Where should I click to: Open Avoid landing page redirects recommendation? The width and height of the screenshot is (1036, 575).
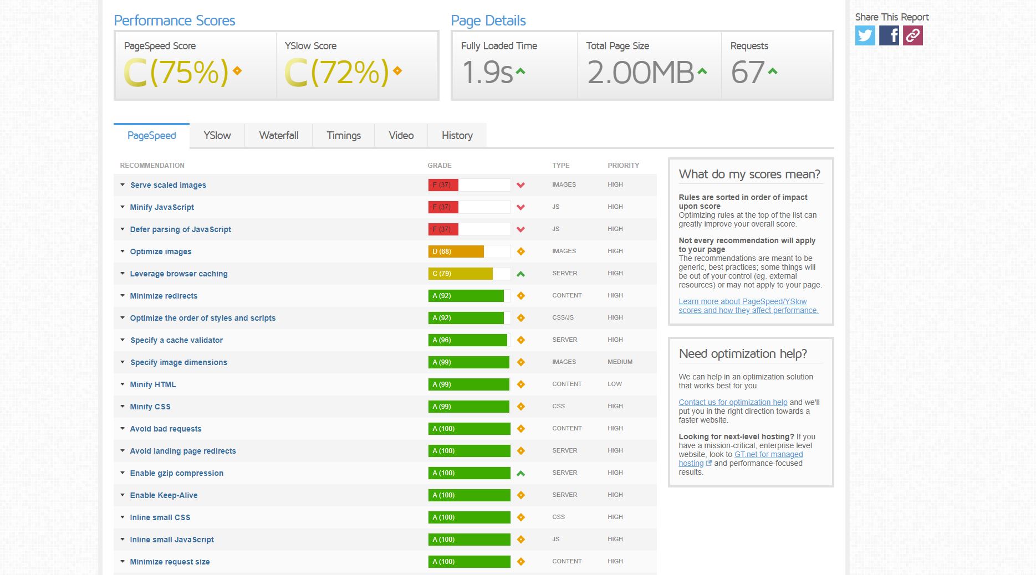(183, 451)
